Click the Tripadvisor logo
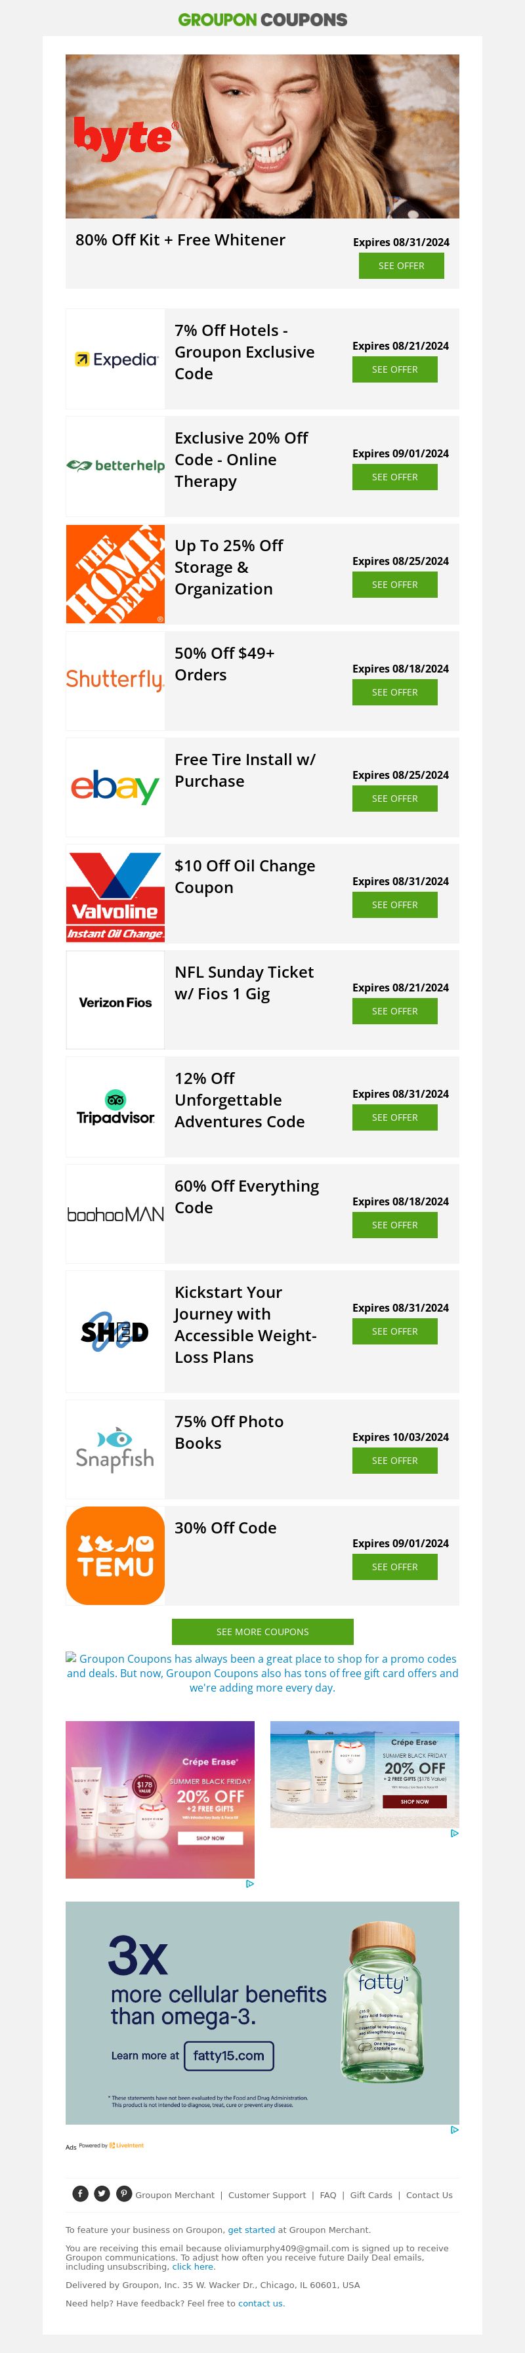Screen dimensions: 525x2353 [115, 1106]
